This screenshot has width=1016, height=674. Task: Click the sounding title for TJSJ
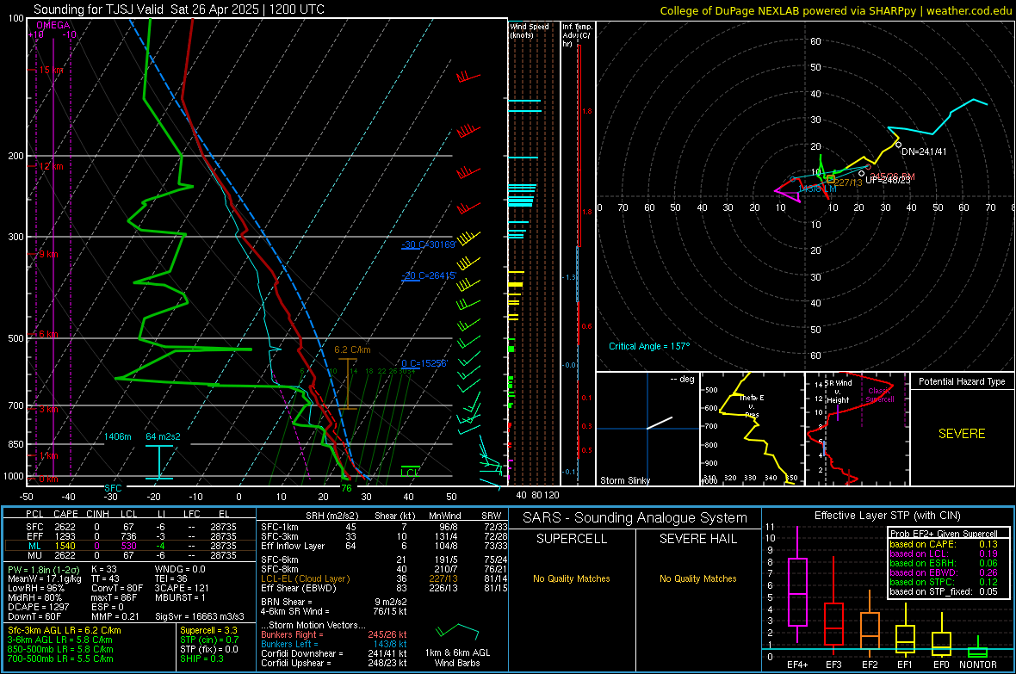tap(179, 9)
